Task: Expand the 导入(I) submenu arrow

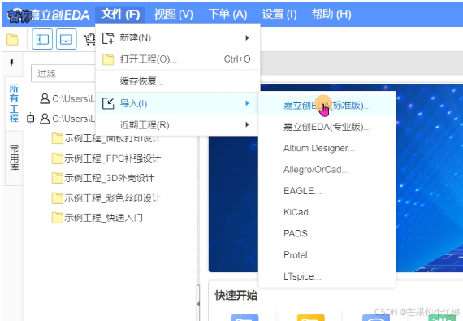Action: tap(247, 103)
